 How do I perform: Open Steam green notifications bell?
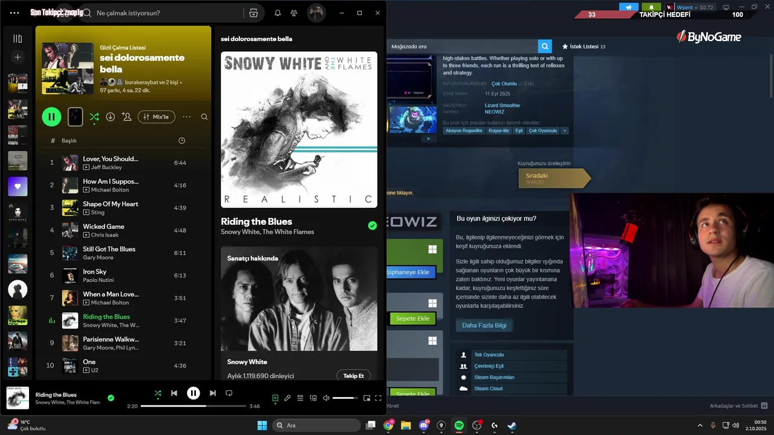point(651,7)
